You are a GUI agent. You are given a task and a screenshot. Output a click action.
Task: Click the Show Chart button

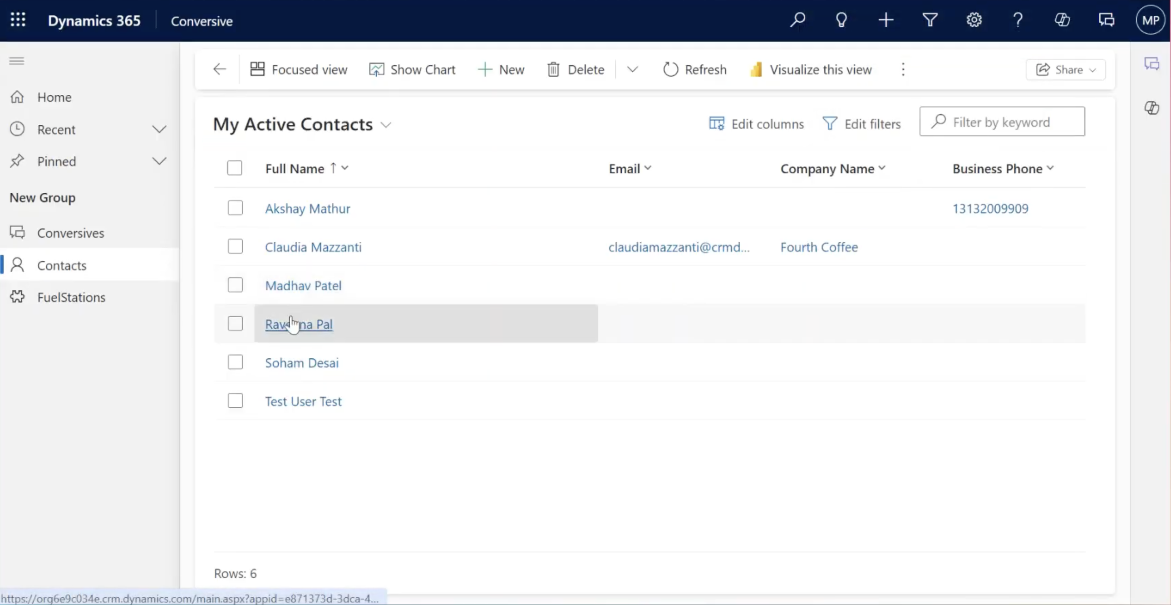[x=412, y=69]
